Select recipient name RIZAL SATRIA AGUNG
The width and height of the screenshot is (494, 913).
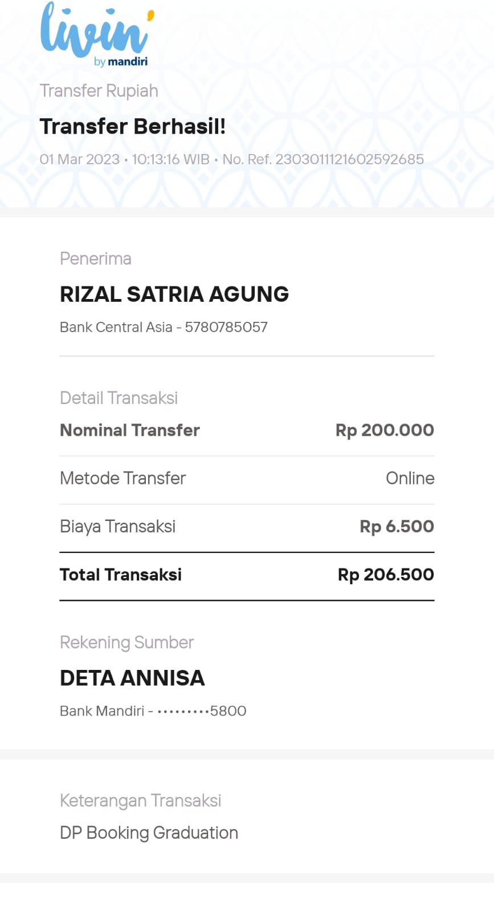(174, 294)
